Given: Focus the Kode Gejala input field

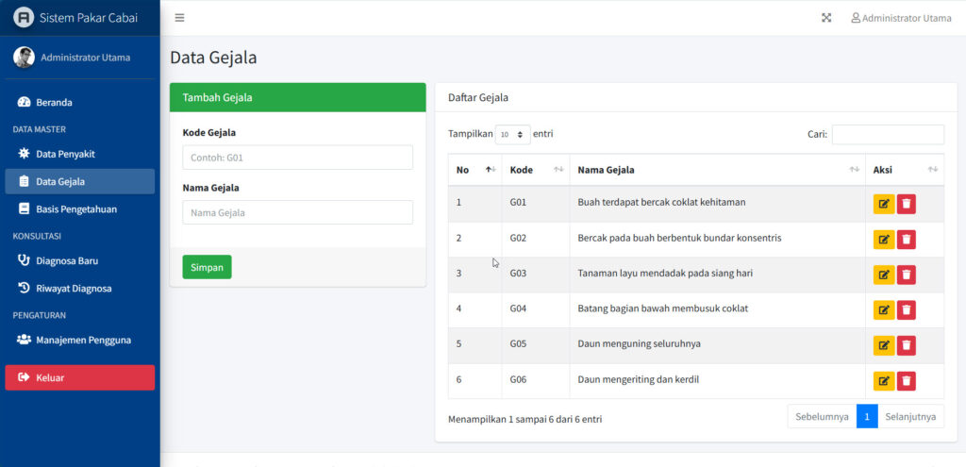Looking at the screenshot, I should pyautogui.click(x=297, y=158).
